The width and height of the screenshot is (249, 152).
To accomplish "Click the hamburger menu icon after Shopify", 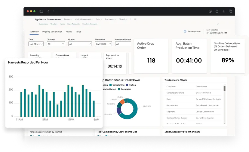I will (x=135, y=19).
